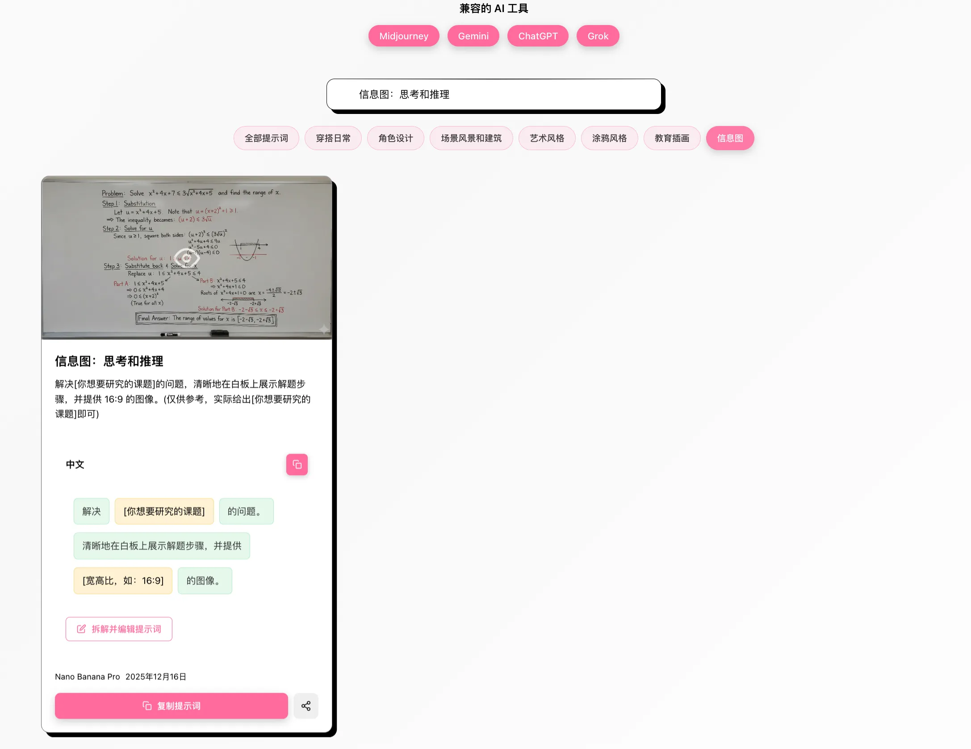Select the Grok pill
971x749 pixels.
coord(598,36)
